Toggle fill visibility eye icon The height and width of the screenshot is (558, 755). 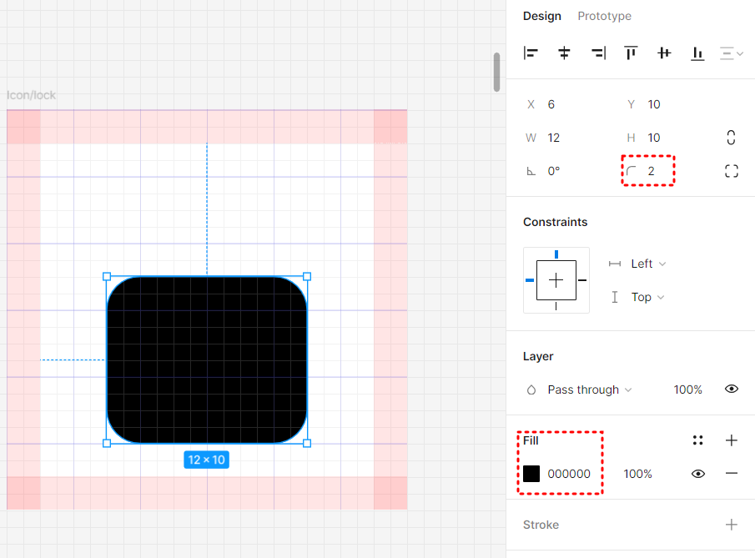(698, 474)
